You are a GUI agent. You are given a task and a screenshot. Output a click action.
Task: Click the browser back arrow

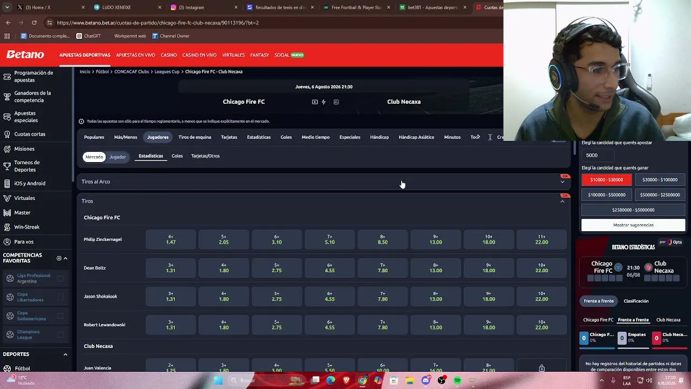coord(8,23)
